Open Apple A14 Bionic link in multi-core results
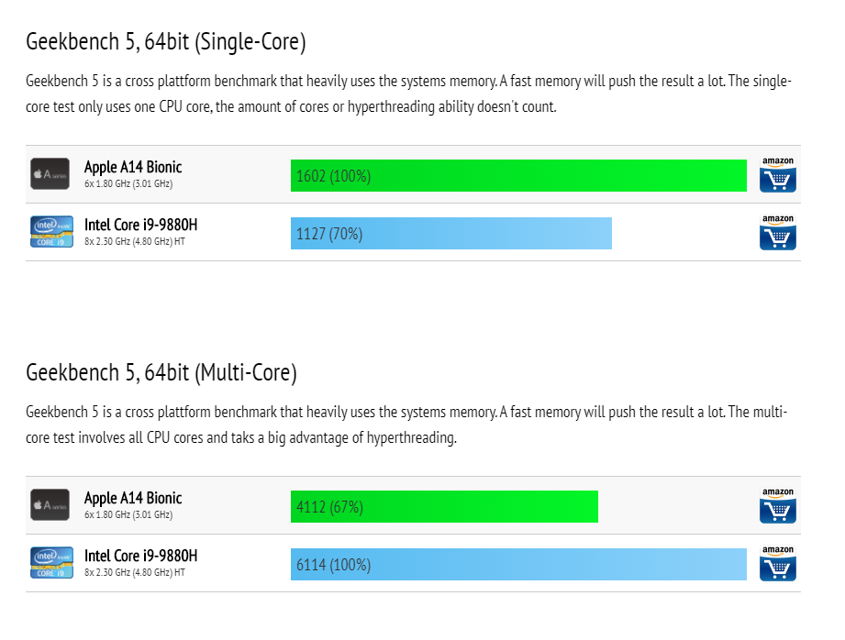Image resolution: width=845 pixels, height=640 pixels. (133, 498)
